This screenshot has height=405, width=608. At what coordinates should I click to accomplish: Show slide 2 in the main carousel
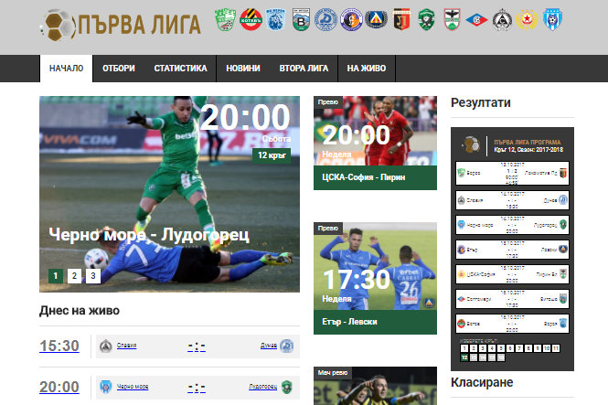[74, 276]
